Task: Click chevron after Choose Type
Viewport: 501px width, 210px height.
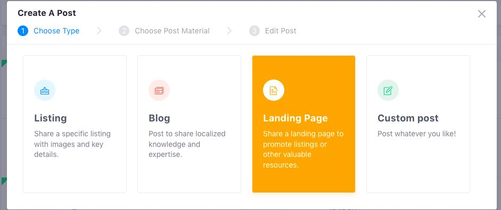Action: (x=99, y=31)
